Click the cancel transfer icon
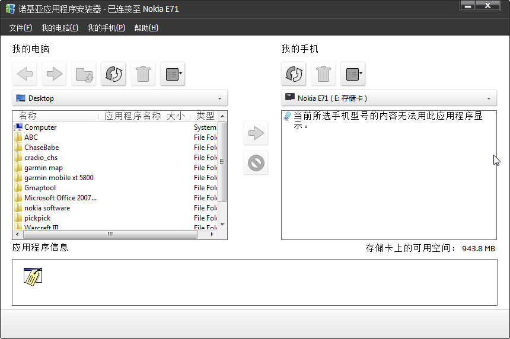Viewport: 510px width, 339px height. click(x=256, y=163)
